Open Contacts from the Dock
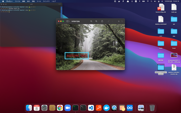This screenshot has height=113, width=181. coord(52,108)
